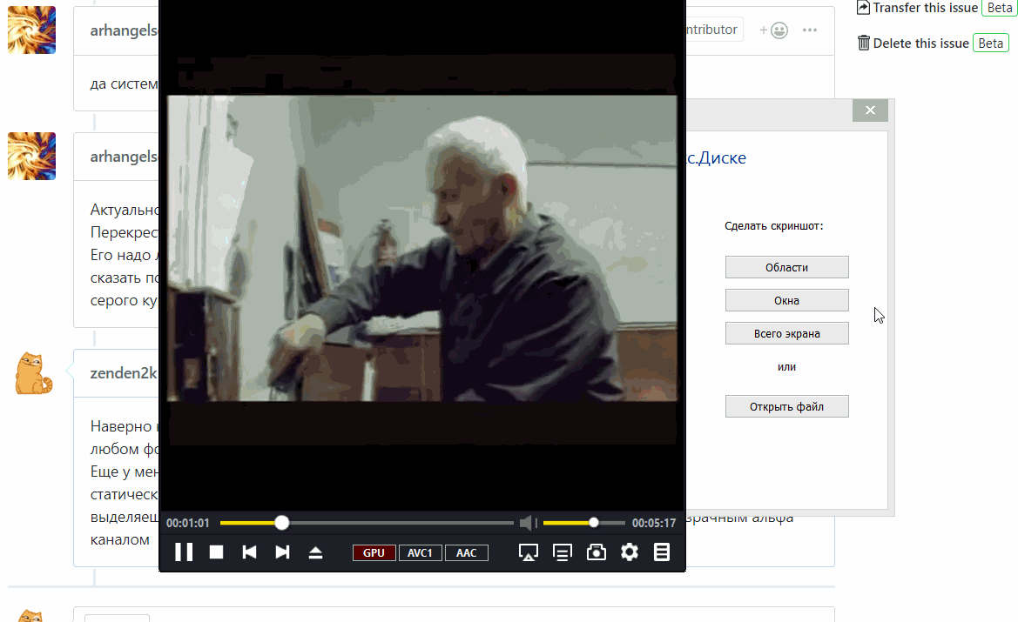Click the Окна screenshot button
1018x622 pixels.
click(787, 300)
